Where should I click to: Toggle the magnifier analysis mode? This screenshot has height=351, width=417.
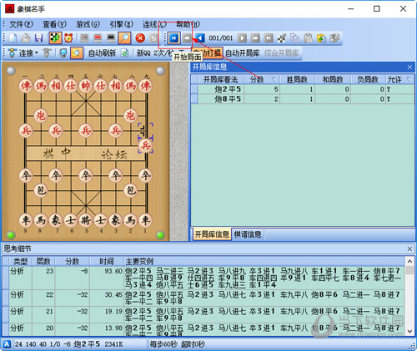click(x=124, y=38)
